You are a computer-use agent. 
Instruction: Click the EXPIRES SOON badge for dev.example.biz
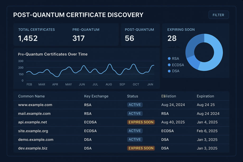coord(141,148)
